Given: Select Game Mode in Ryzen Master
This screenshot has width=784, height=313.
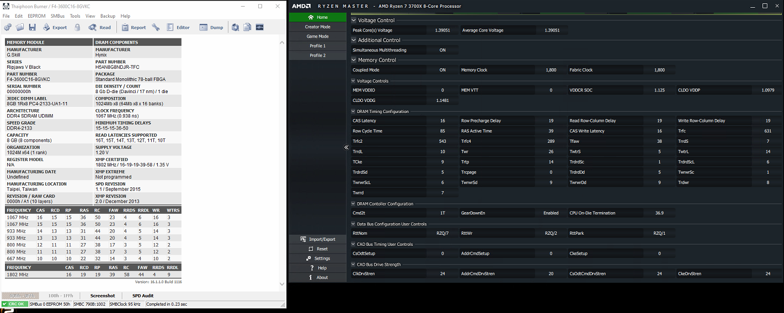Looking at the screenshot, I should (x=317, y=36).
